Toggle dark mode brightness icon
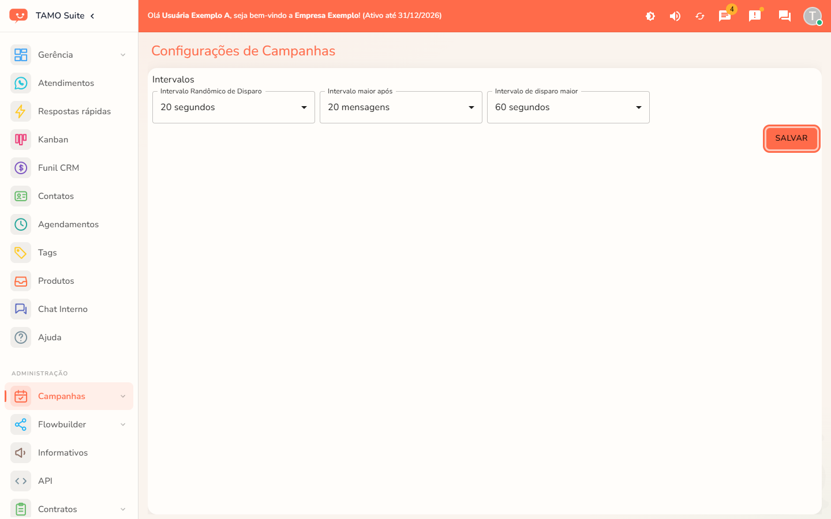The height and width of the screenshot is (519, 831). coord(650,16)
